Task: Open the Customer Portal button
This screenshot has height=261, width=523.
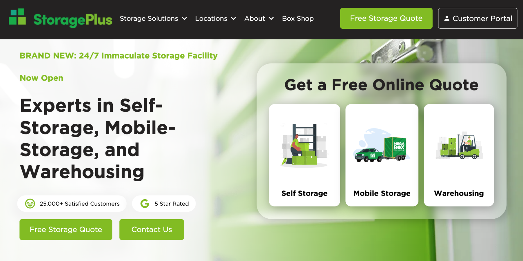Action: pyautogui.click(x=478, y=18)
